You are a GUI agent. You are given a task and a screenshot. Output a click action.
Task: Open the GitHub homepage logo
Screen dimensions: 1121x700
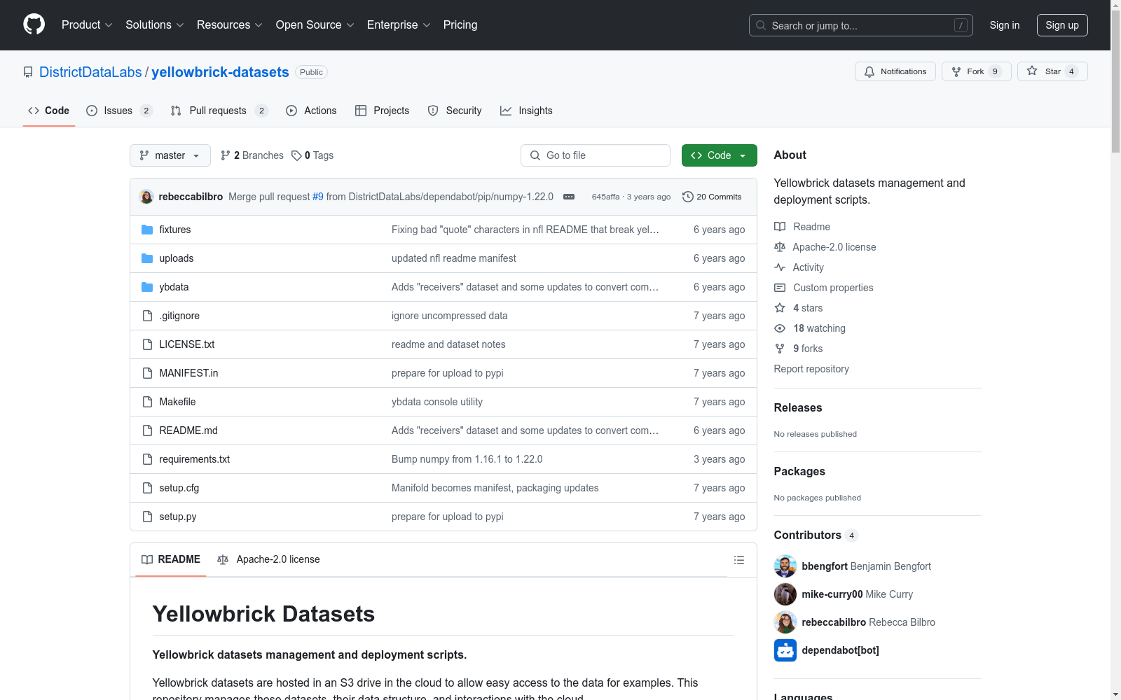coord(34,24)
